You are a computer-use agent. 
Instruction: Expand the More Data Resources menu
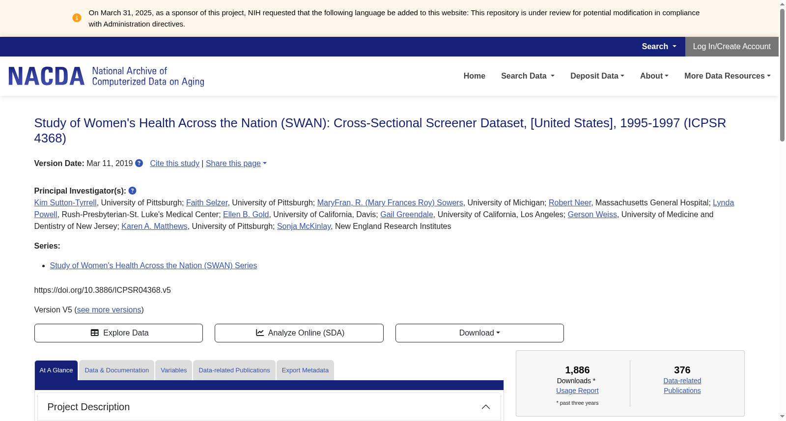coord(728,76)
